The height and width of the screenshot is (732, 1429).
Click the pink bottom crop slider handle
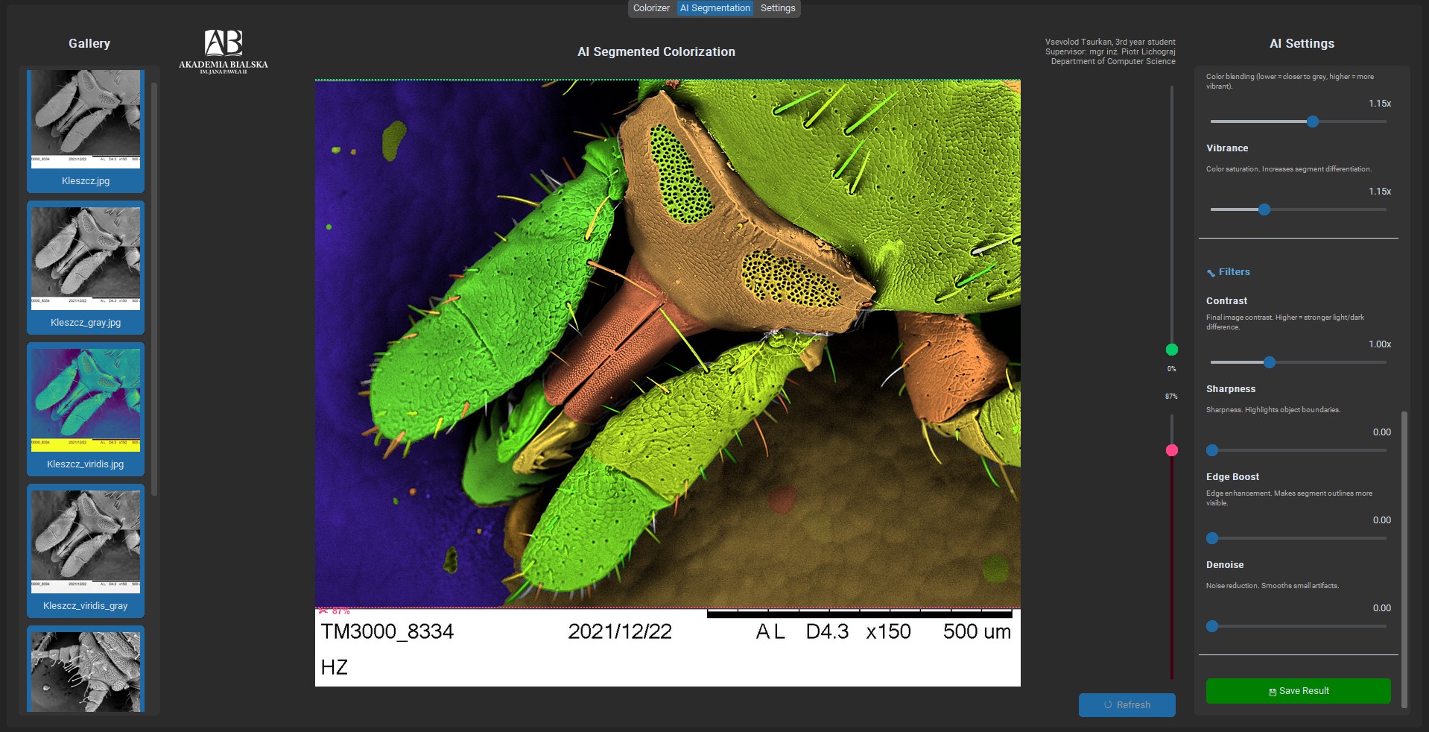[x=1172, y=450]
